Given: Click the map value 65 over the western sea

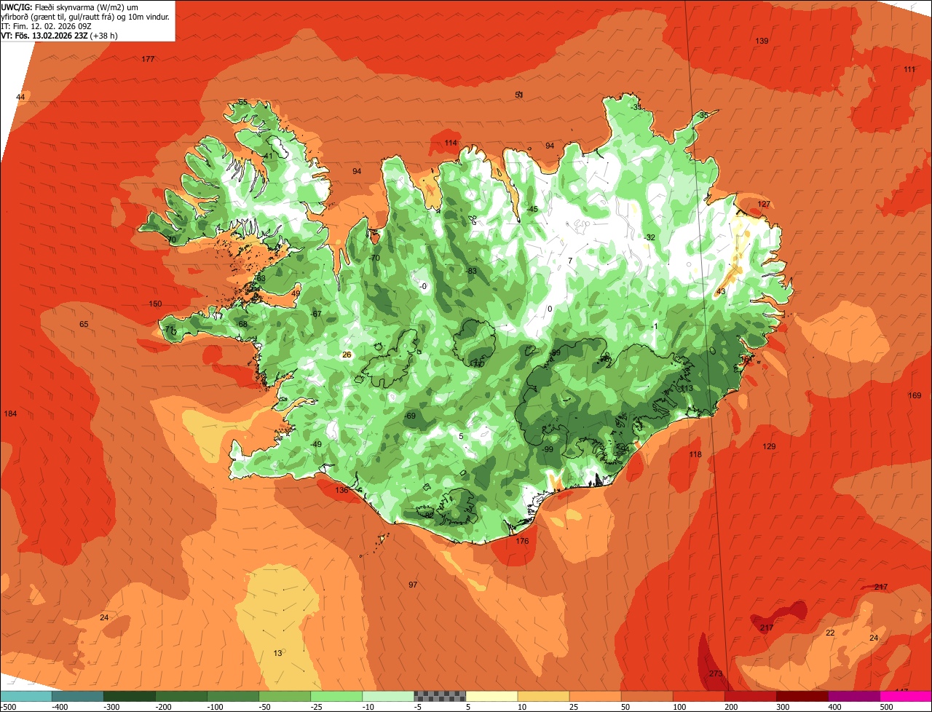Looking at the screenshot, I should [84, 324].
